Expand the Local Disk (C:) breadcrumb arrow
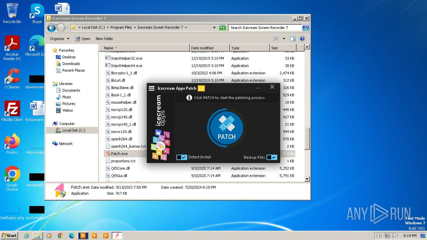This screenshot has width=427, height=240. (x=108, y=28)
